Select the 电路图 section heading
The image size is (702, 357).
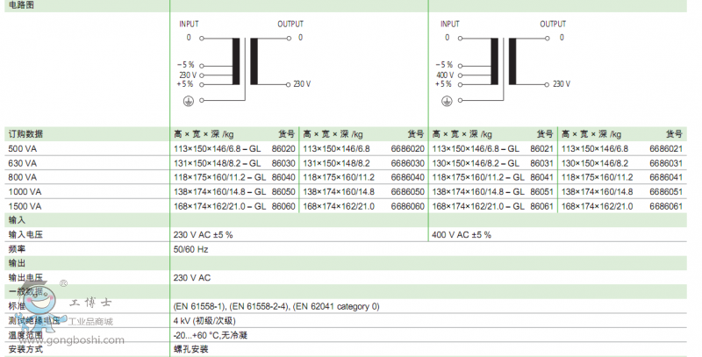click(19, 5)
